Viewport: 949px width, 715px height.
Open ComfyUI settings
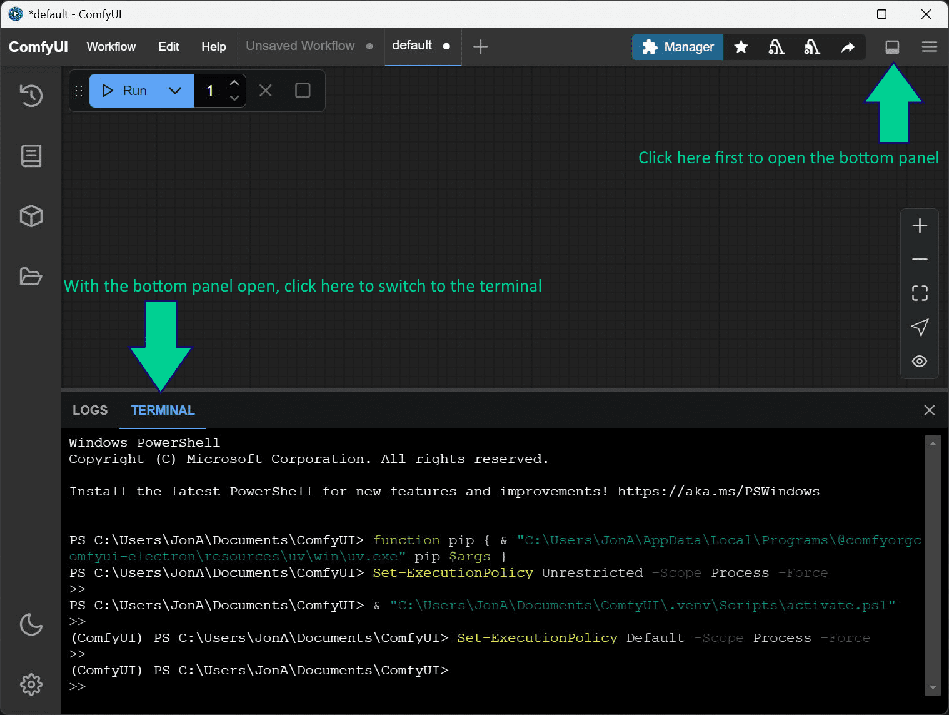31,684
